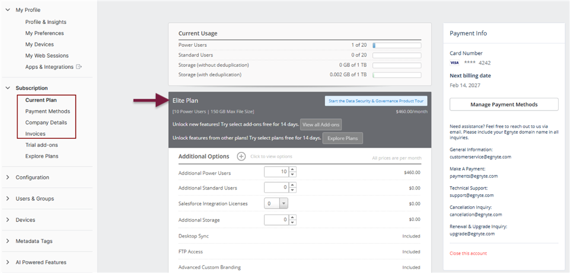This screenshot has width=570, height=273.
Task: Open Company Details page
Action: tap(46, 123)
